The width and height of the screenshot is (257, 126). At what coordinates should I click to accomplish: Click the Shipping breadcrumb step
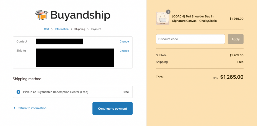point(80,29)
